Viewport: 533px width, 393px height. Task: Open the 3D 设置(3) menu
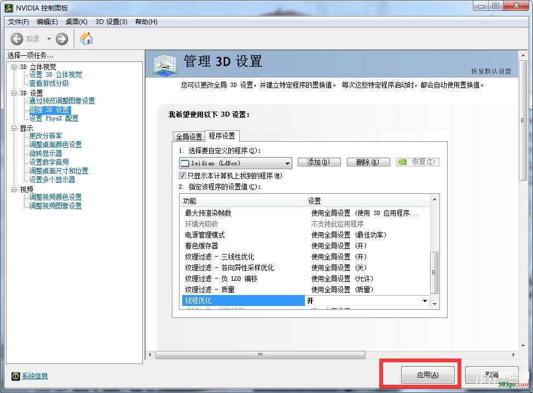111,22
